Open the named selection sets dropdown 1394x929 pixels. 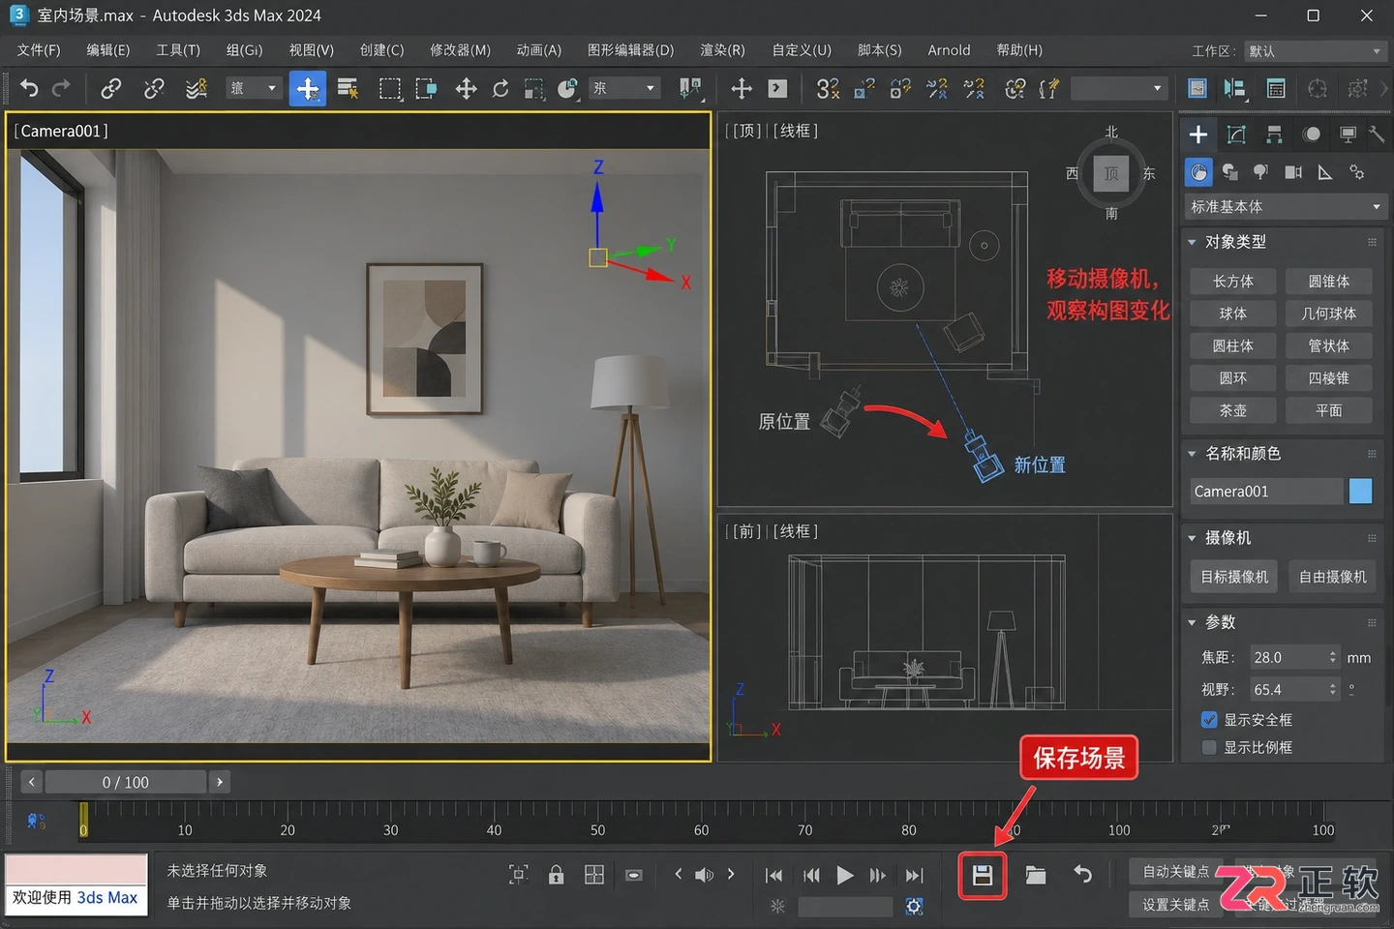click(1119, 89)
